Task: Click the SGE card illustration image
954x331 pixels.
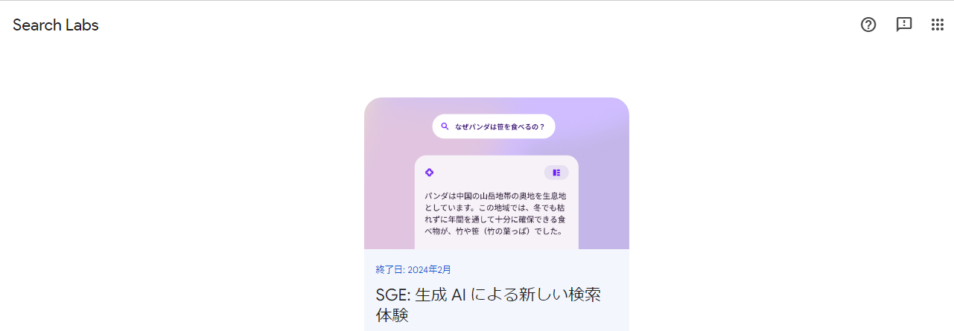Action: 497,173
